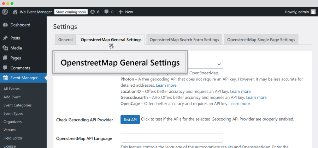Viewport: 318px width, 148px height.
Task: Focus the OpenstreetMap API Language field
Action: [x=172, y=138]
